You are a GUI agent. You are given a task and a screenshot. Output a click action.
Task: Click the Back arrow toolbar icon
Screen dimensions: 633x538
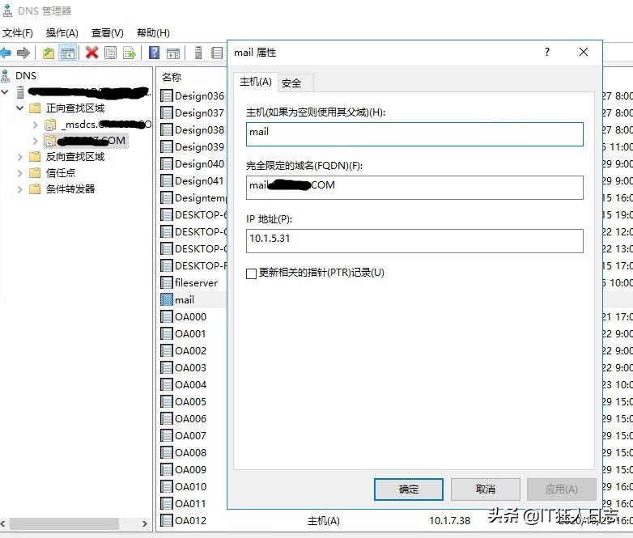coord(6,53)
